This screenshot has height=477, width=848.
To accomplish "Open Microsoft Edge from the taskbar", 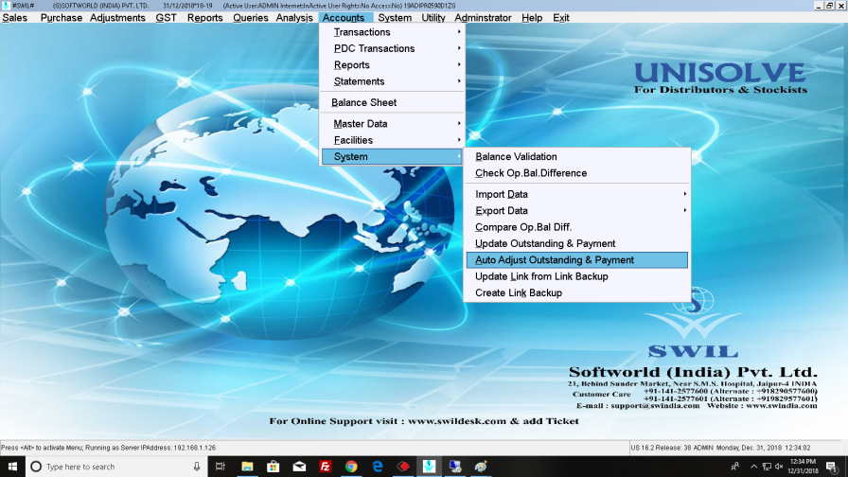I will [x=377, y=467].
